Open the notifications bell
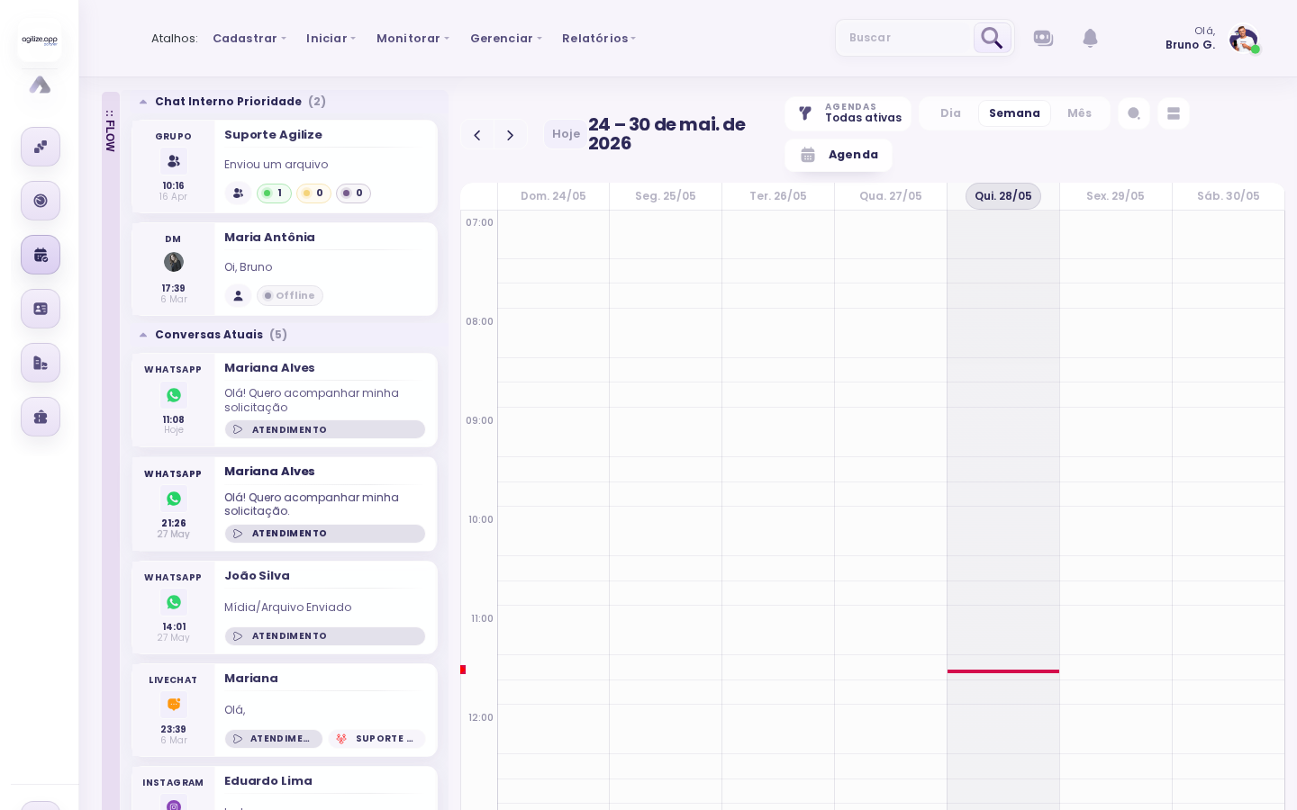Image resolution: width=1297 pixels, height=810 pixels. [x=1090, y=38]
